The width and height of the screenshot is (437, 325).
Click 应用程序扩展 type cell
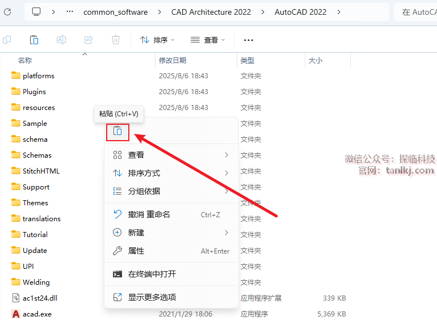(x=261, y=298)
